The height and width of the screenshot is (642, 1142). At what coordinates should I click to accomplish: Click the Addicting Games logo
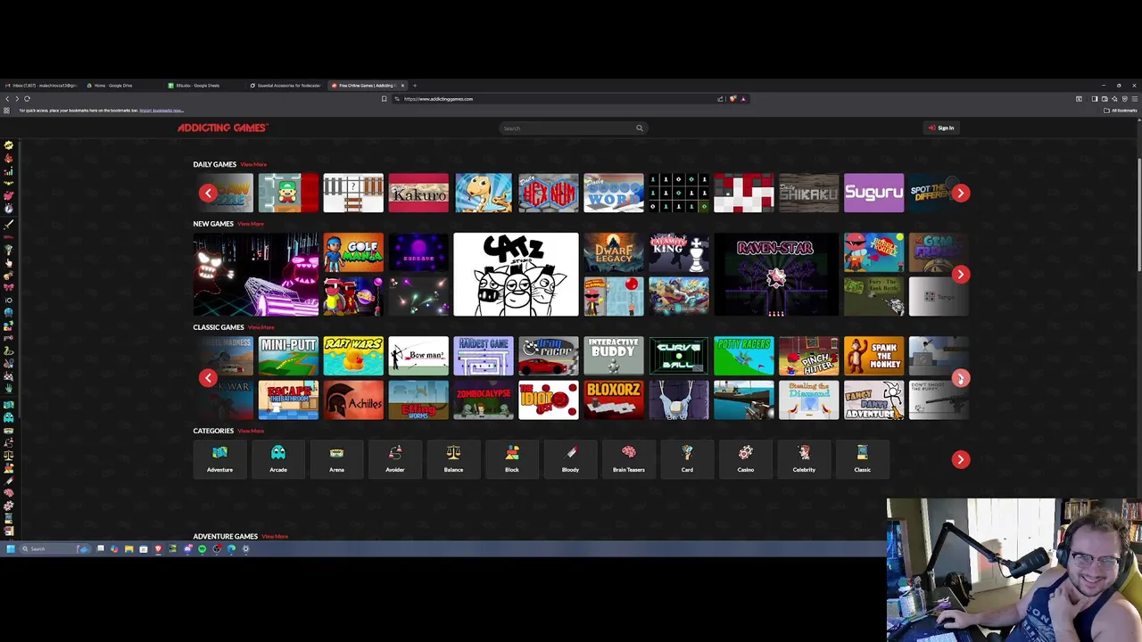tap(222, 128)
